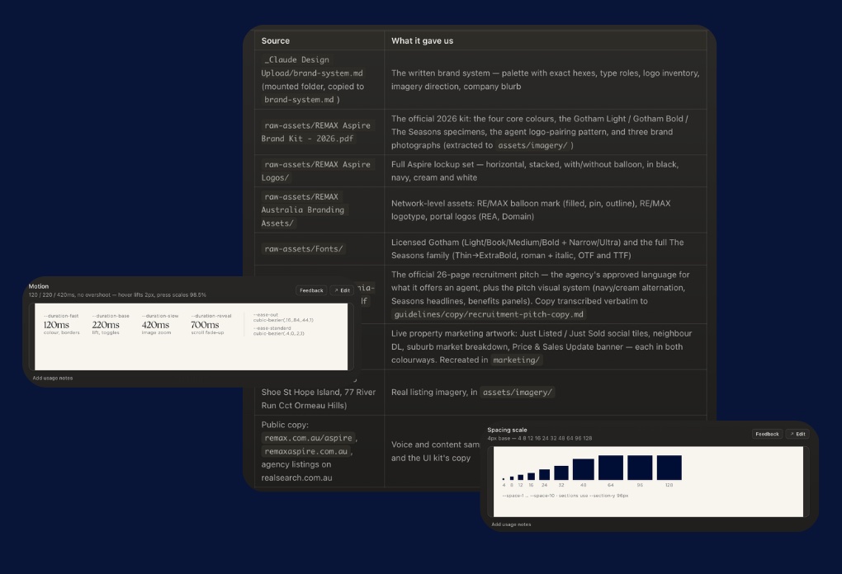This screenshot has width=842, height=574.
Task: Click Edit button on Spacing scale card
Action: 797,434
